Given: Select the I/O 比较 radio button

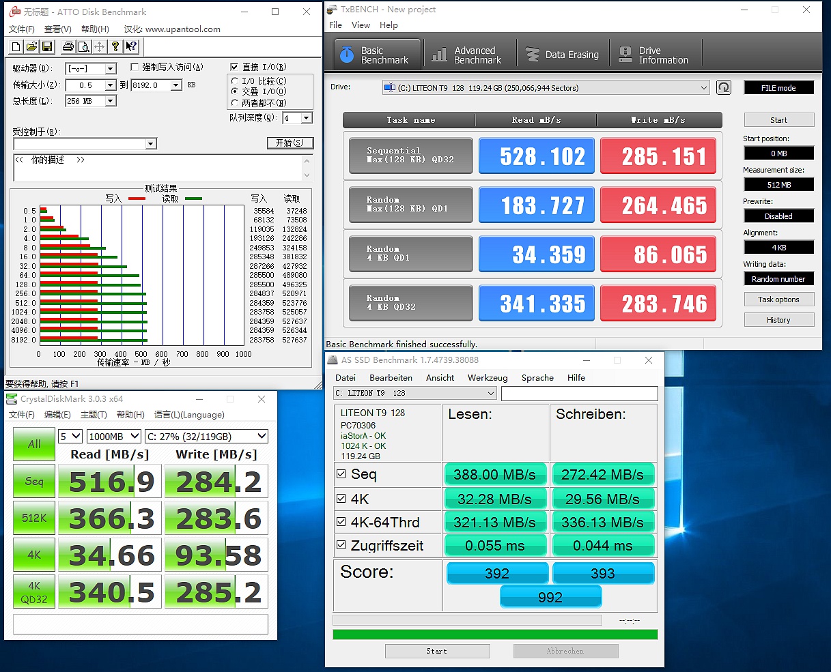Looking at the screenshot, I should [x=235, y=81].
